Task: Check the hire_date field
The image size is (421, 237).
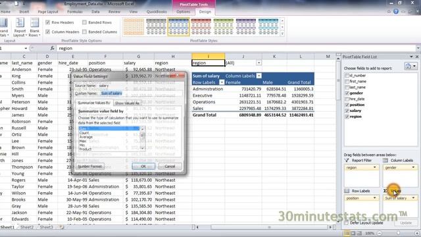Action: pyautogui.click(x=347, y=99)
